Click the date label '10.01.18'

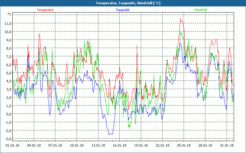(x=77, y=145)
